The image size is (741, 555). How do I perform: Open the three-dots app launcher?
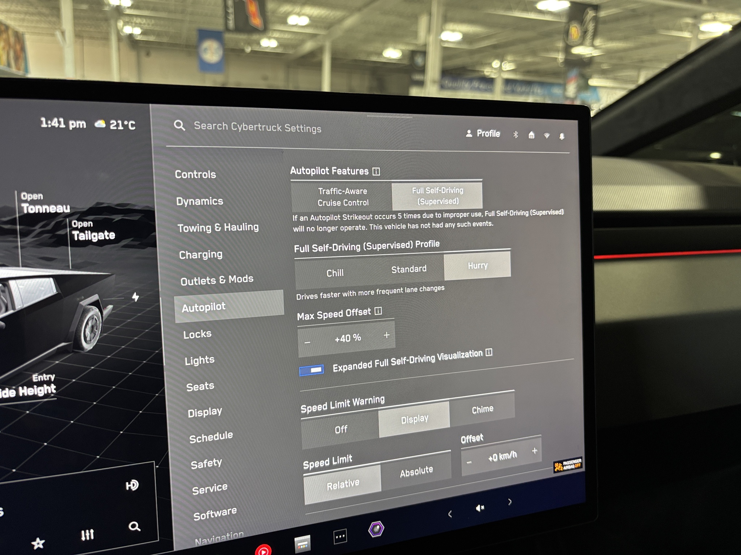[x=340, y=537]
